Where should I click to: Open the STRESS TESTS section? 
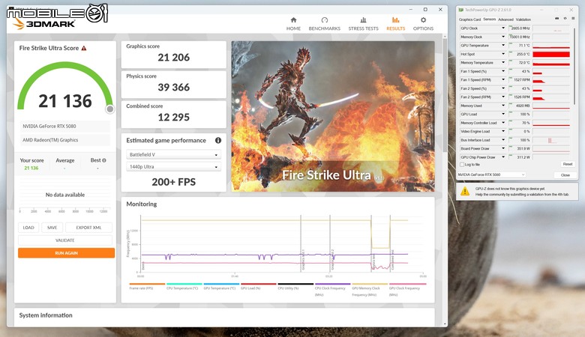363,24
